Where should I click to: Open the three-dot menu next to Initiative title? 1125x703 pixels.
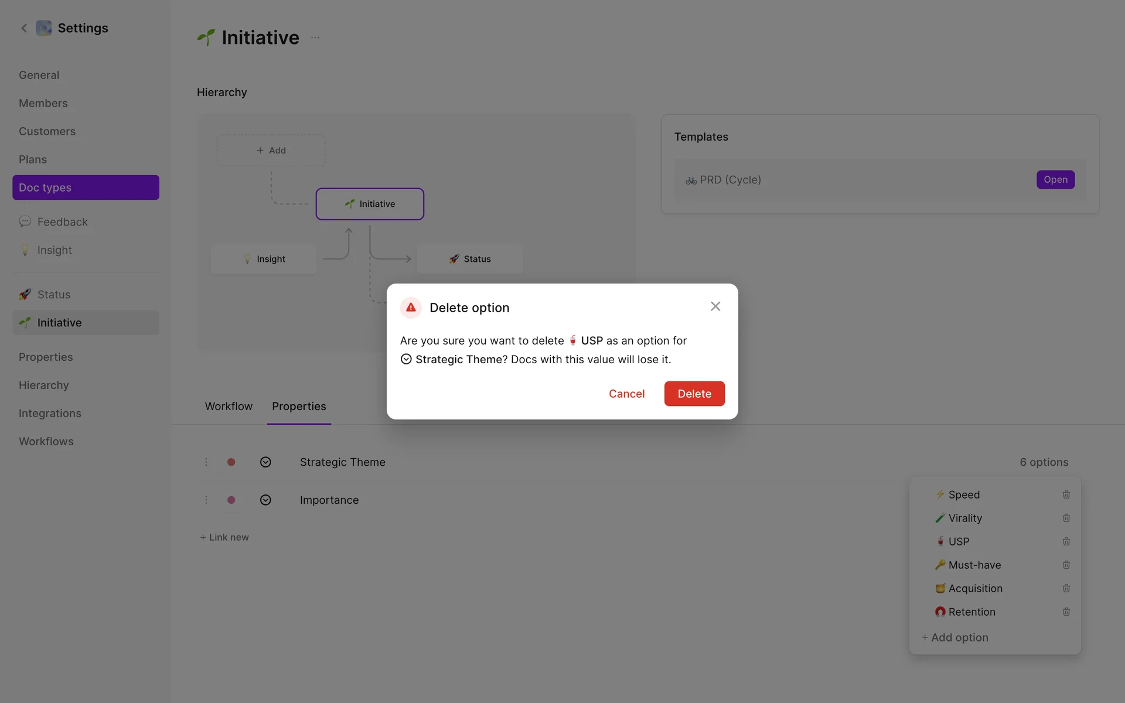pyautogui.click(x=315, y=37)
